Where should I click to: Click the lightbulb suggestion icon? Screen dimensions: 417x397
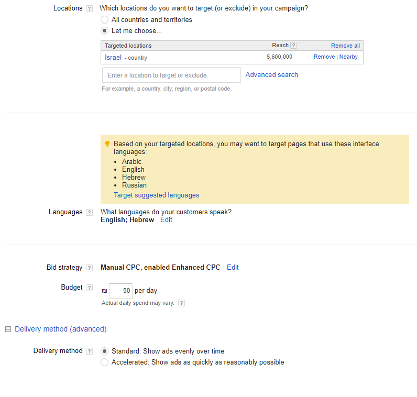(107, 144)
